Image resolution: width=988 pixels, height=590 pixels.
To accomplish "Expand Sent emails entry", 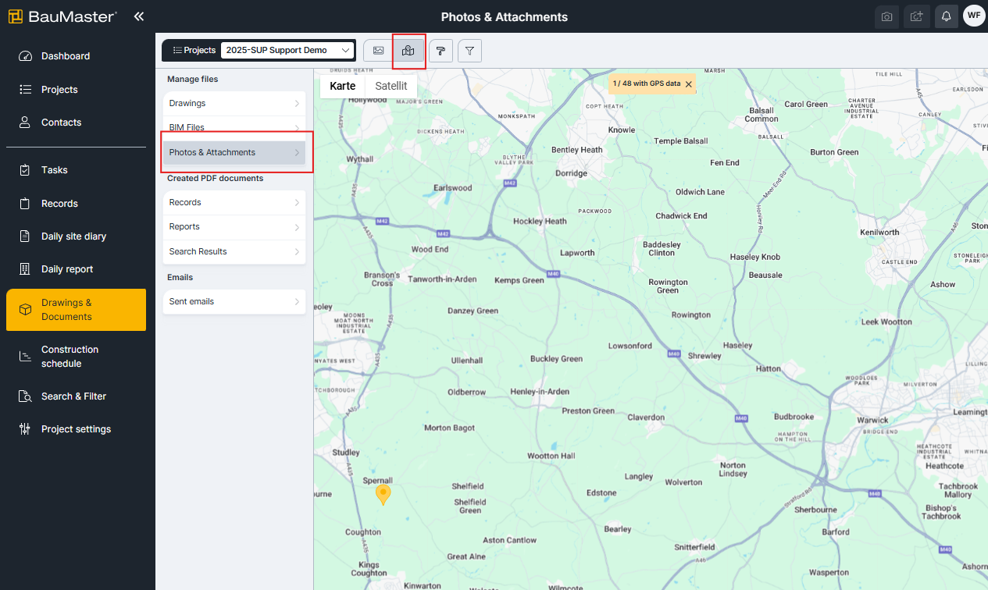I will click(x=234, y=301).
